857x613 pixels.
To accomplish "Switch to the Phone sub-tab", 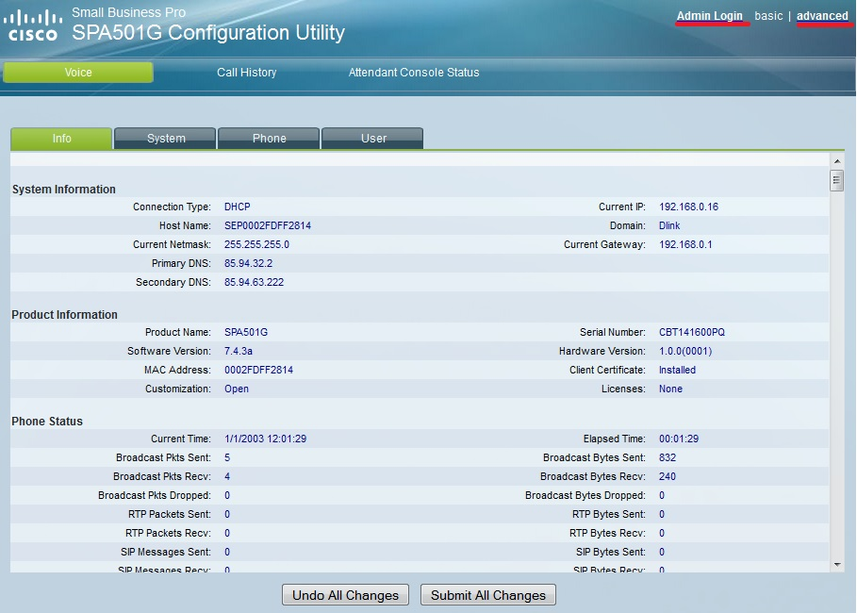I will pos(269,139).
